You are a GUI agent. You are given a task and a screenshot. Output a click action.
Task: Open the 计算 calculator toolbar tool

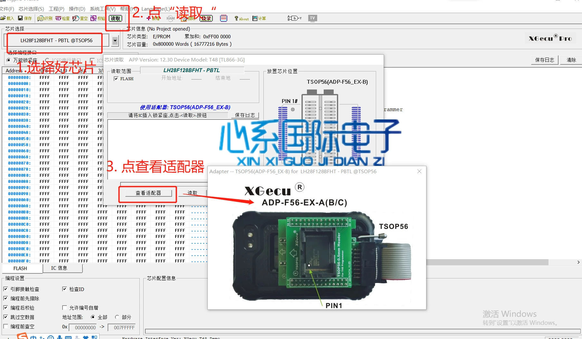tap(259, 18)
